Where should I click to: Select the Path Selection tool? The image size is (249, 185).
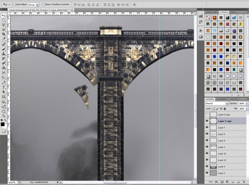(4, 92)
